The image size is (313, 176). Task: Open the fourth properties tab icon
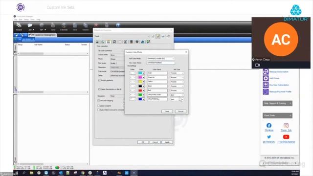[x=114, y=42]
